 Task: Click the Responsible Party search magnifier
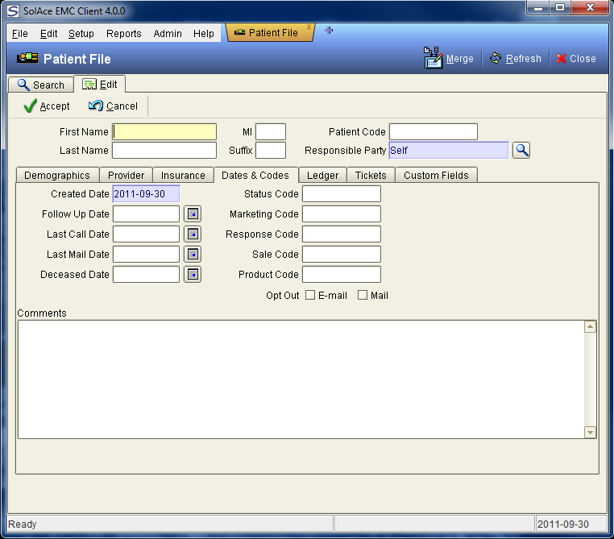tap(521, 151)
